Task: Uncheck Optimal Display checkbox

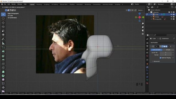Action: pos(160,58)
